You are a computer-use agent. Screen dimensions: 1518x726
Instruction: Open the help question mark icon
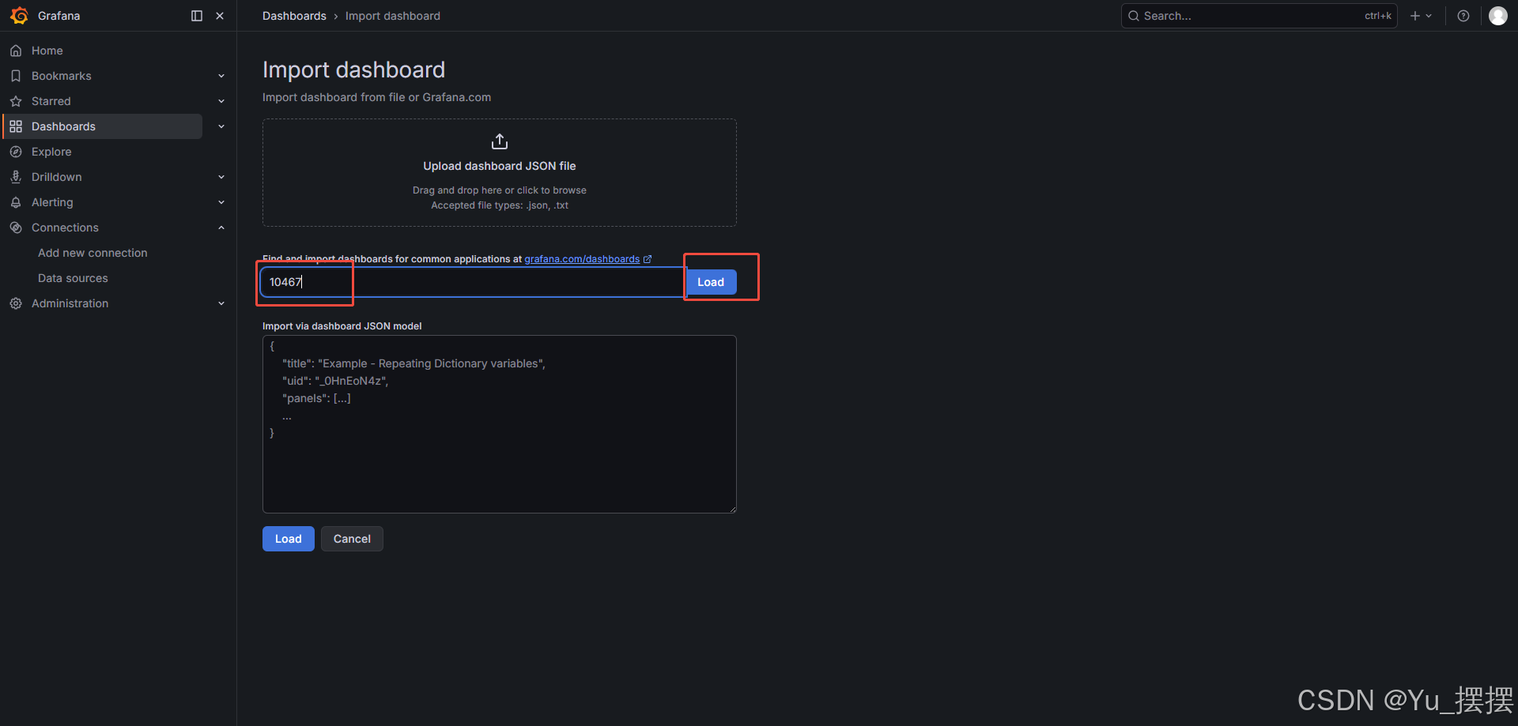(1463, 16)
